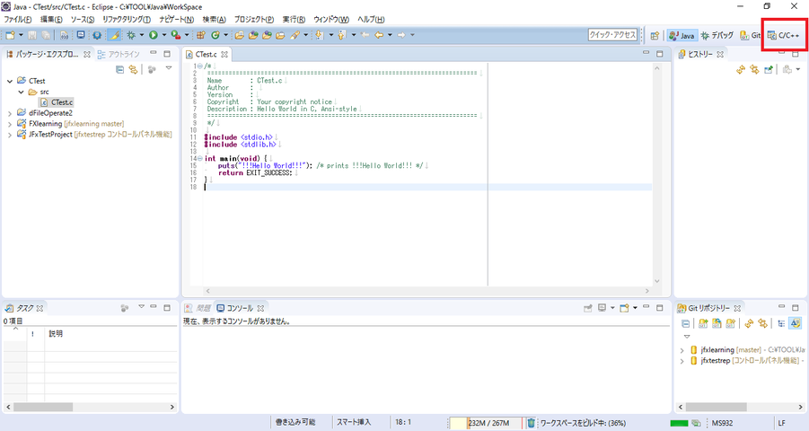This screenshot has height=431, width=809.
Task: Toggle hierarchical branch layout in Git Repositories
Action: tap(781, 323)
